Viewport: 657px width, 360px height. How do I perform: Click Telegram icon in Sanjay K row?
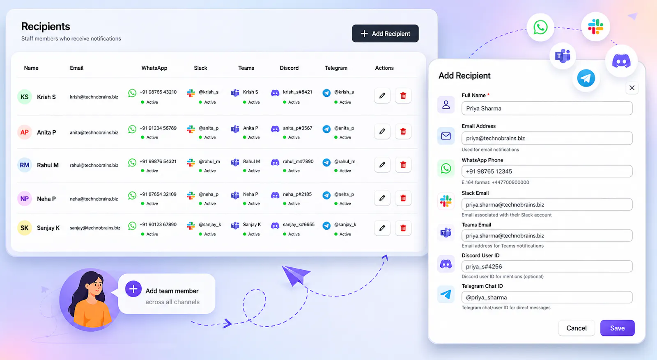(x=326, y=226)
